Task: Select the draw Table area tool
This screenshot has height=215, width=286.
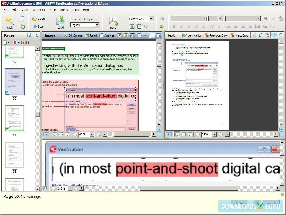Action: [x=139, y=35]
